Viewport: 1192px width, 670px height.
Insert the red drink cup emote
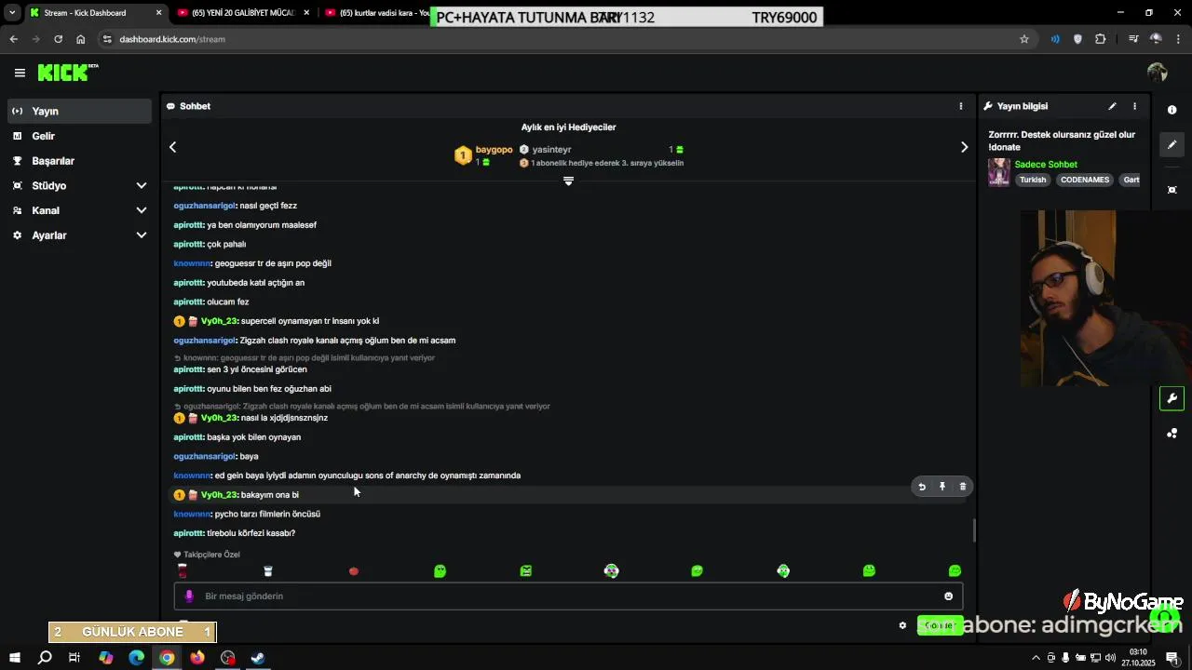point(182,571)
